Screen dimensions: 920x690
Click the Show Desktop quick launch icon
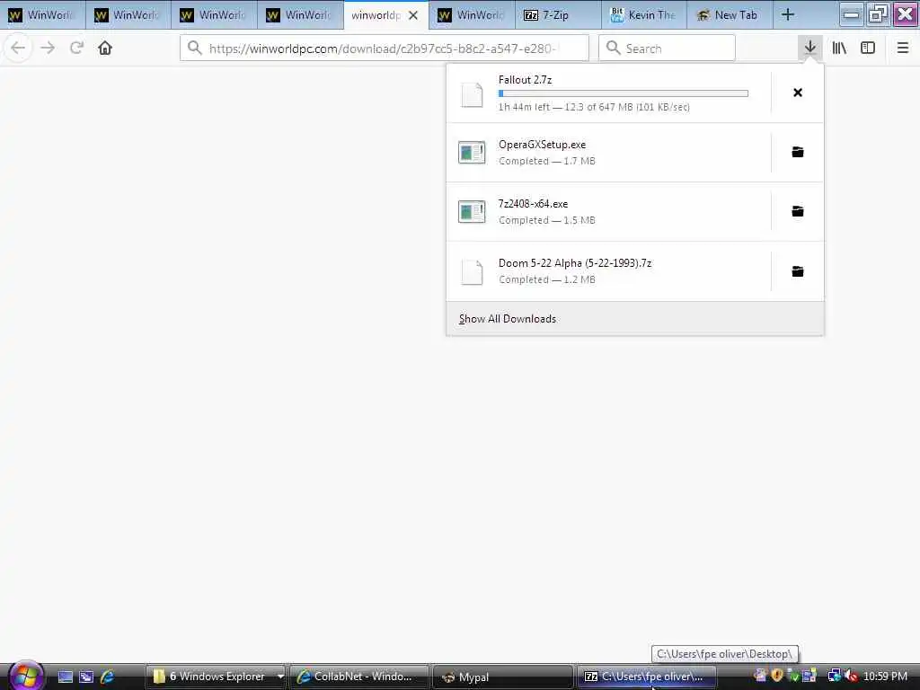point(65,677)
